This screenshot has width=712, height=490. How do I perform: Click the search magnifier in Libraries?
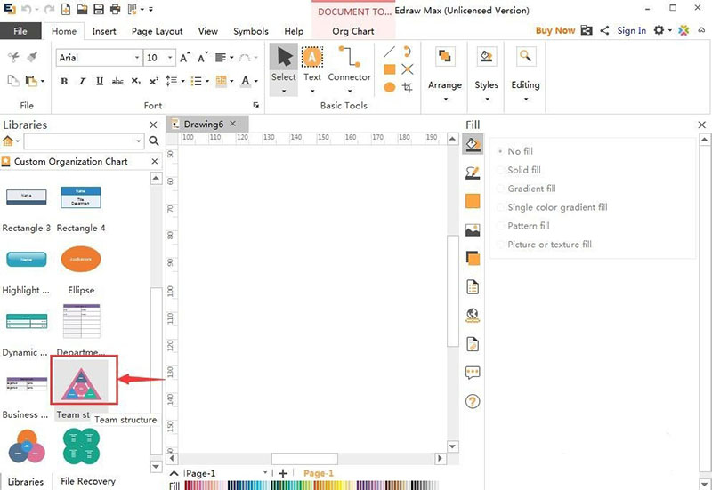click(154, 141)
